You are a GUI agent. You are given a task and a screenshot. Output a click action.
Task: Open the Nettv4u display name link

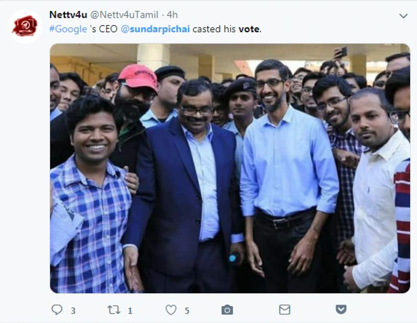click(68, 15)
